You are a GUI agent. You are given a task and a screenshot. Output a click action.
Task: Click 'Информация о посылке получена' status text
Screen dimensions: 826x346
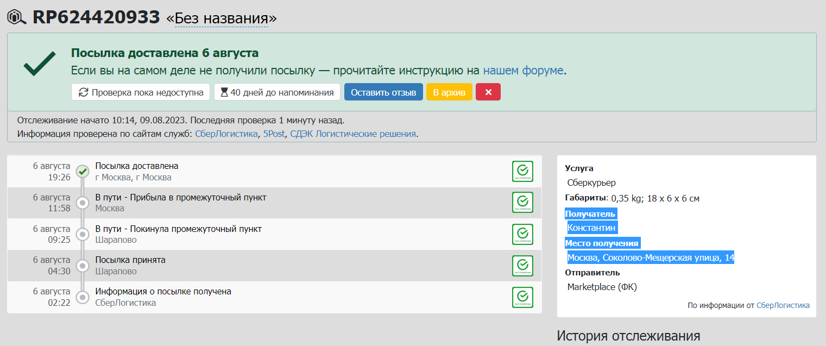coord(163,292)
